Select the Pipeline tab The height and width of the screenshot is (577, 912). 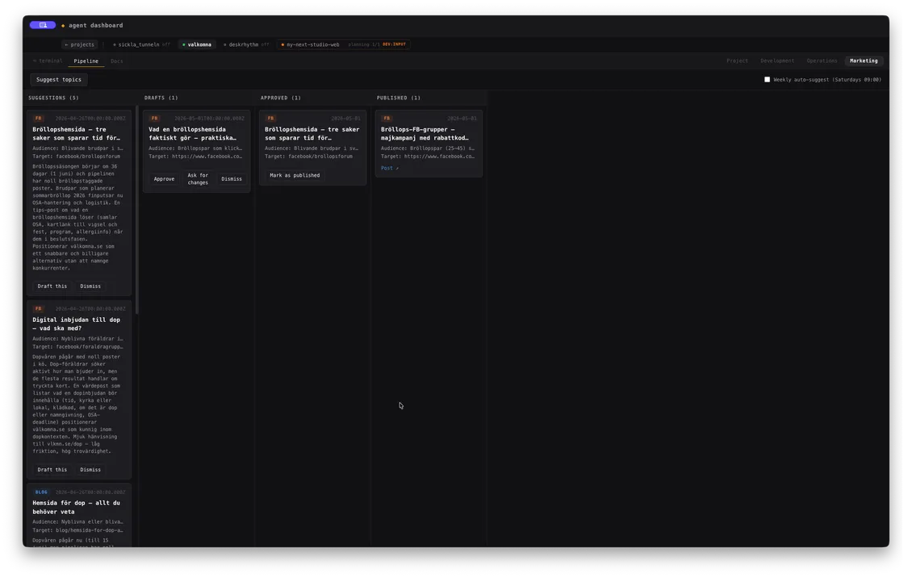click(x=86, y=61)
